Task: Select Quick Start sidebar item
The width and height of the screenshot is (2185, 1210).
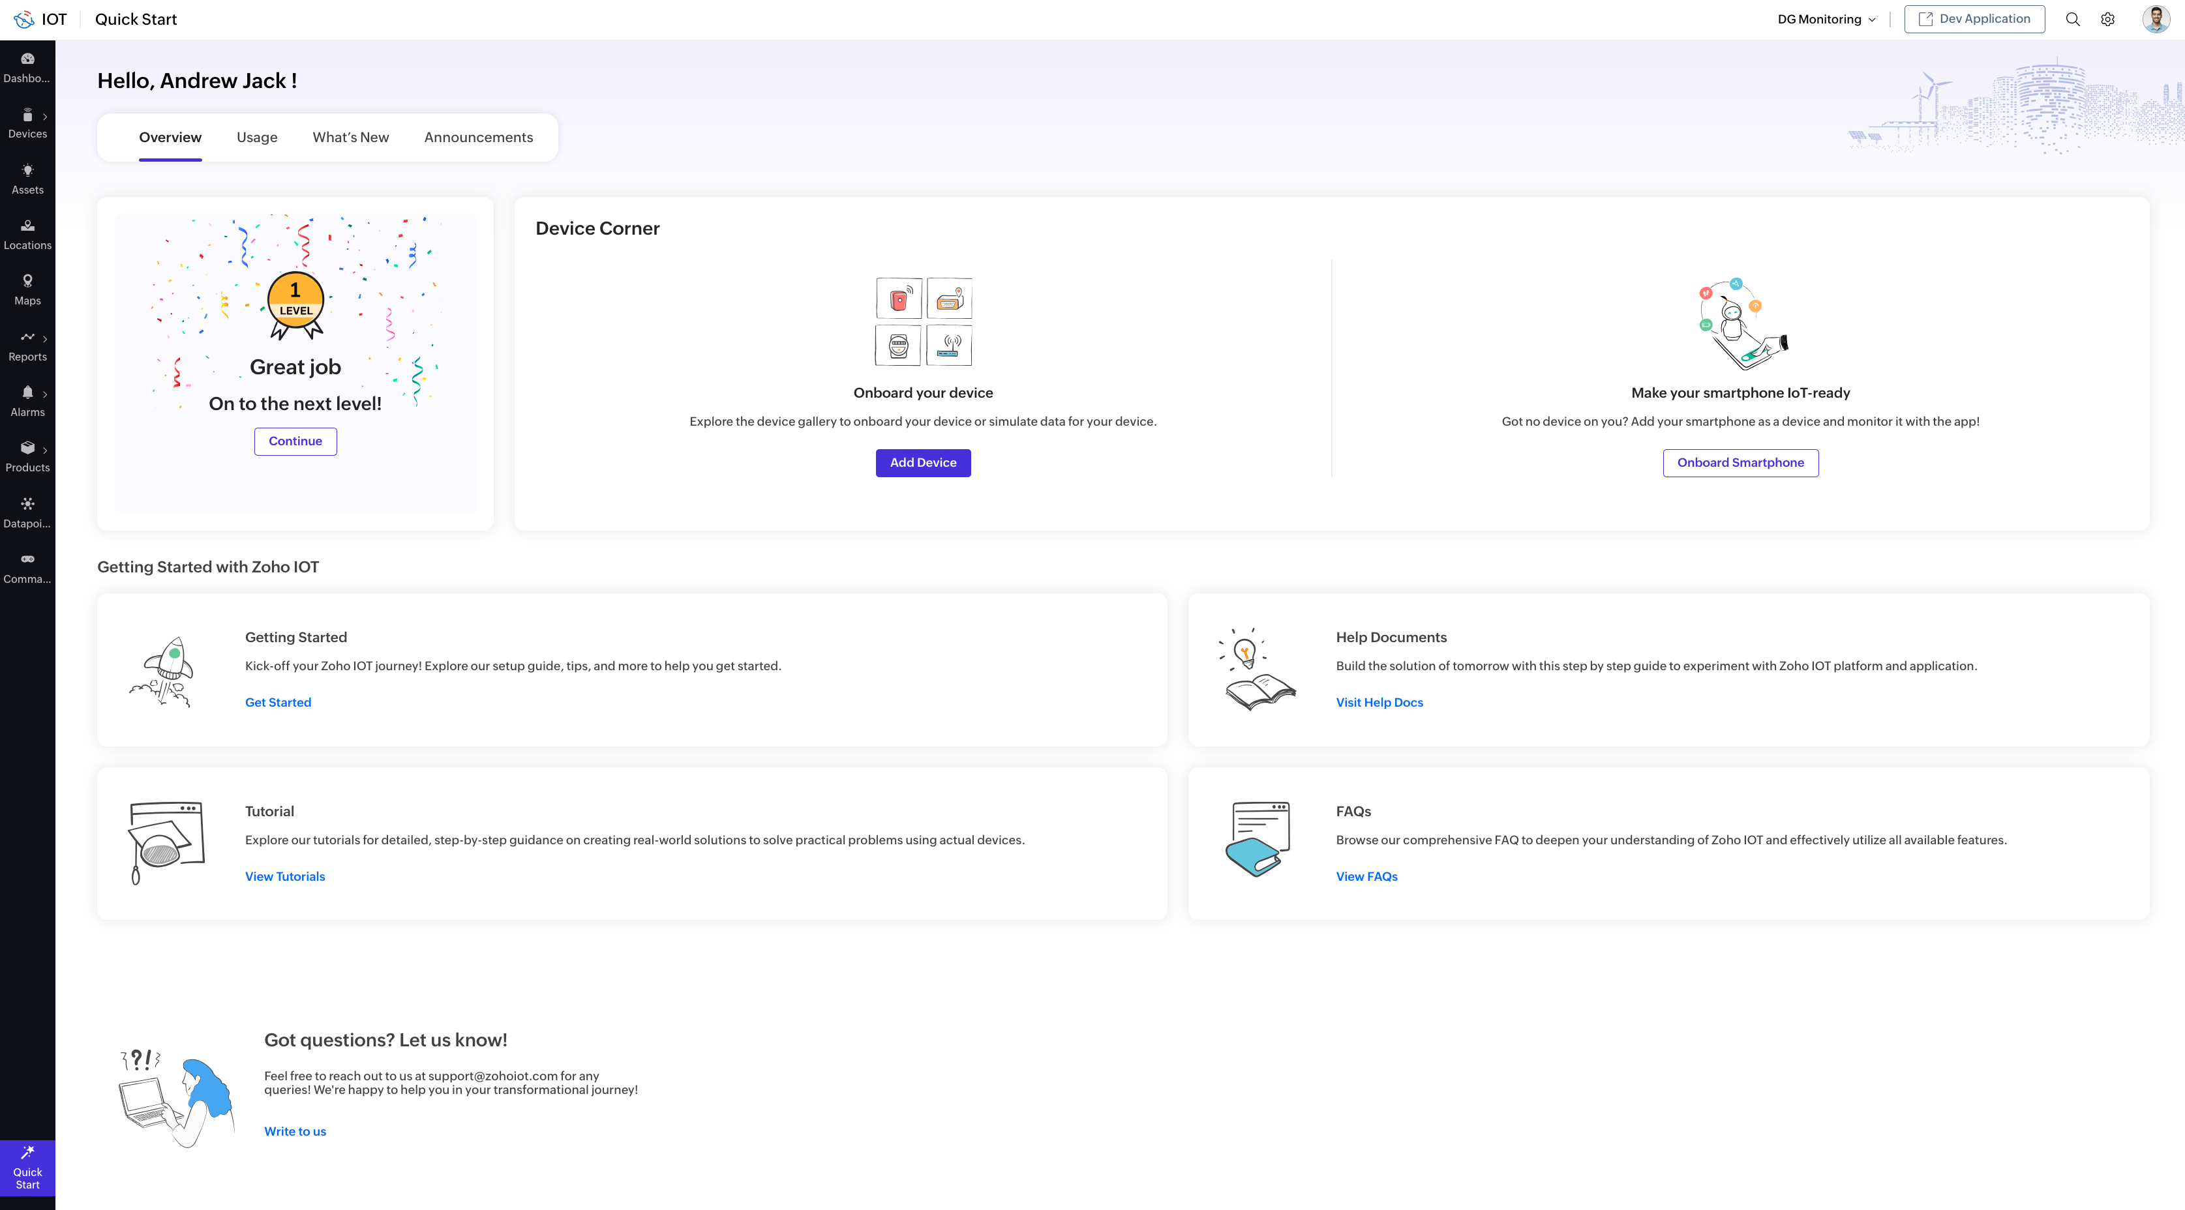Action: 27,1168
